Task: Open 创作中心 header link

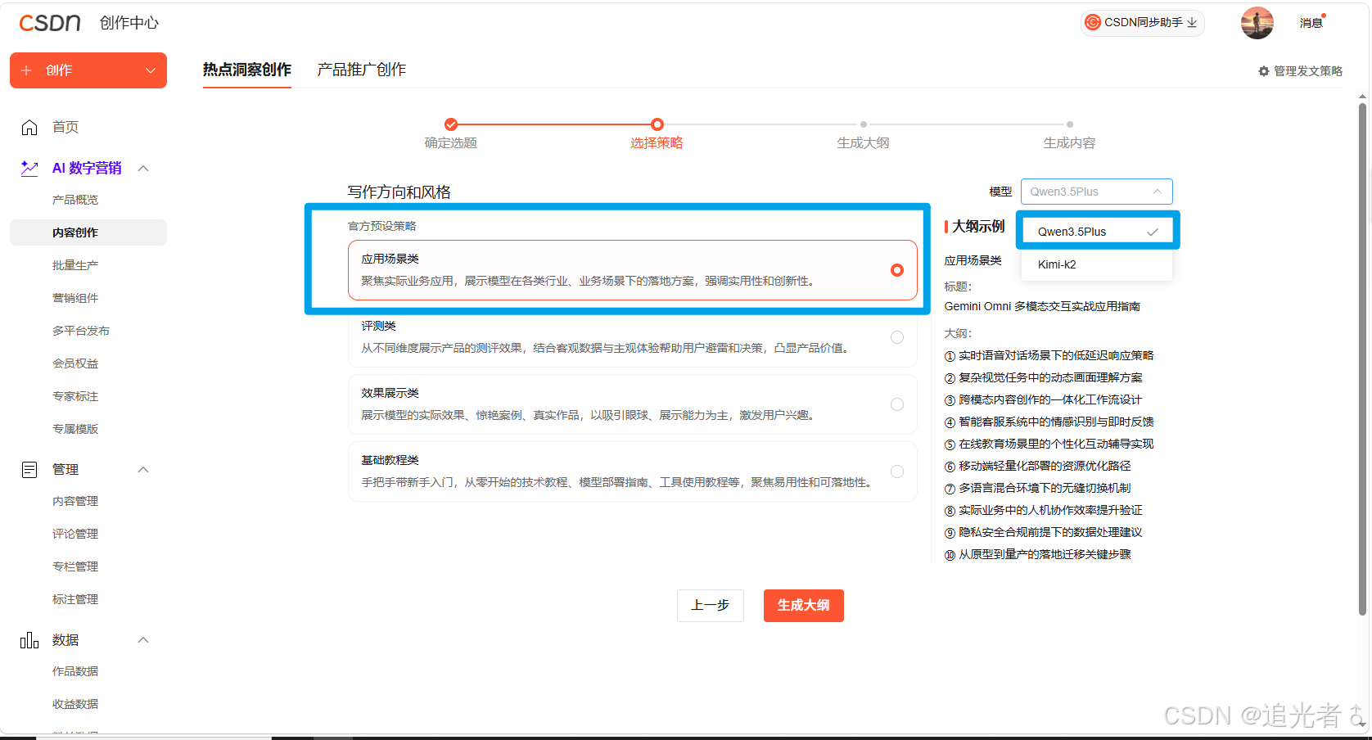Action: click(x=129, y=23)
